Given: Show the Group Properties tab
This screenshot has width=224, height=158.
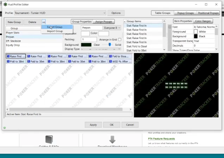Looking at the screenshot, I should point(82,22).
